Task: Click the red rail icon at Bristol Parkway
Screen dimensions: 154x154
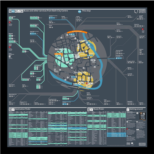Action: pos(10,22)
